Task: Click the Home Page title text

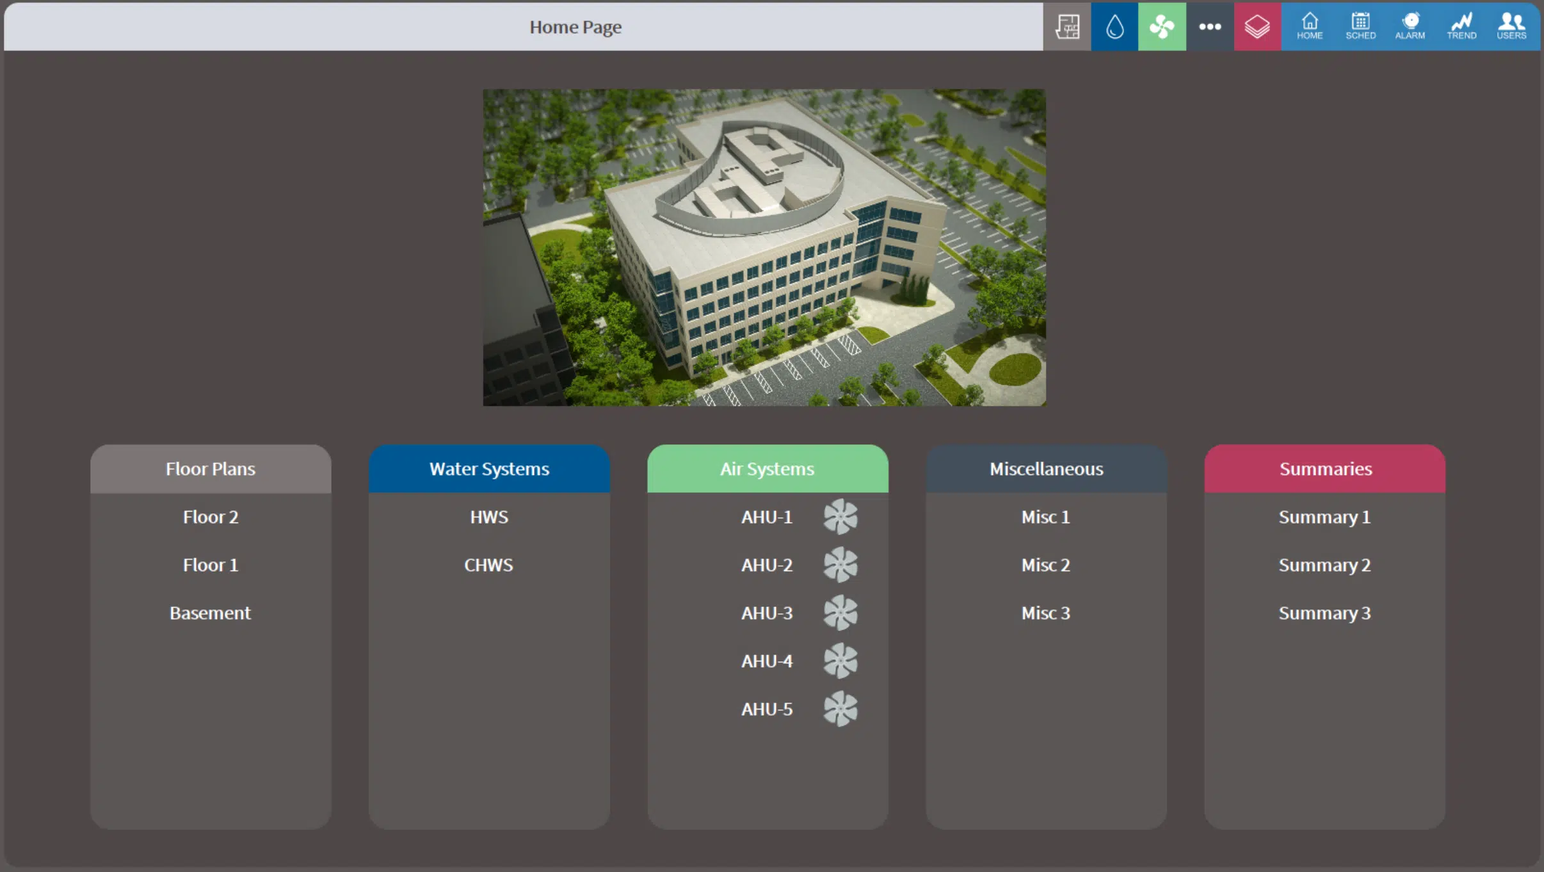Action: [x=575, y=27]
